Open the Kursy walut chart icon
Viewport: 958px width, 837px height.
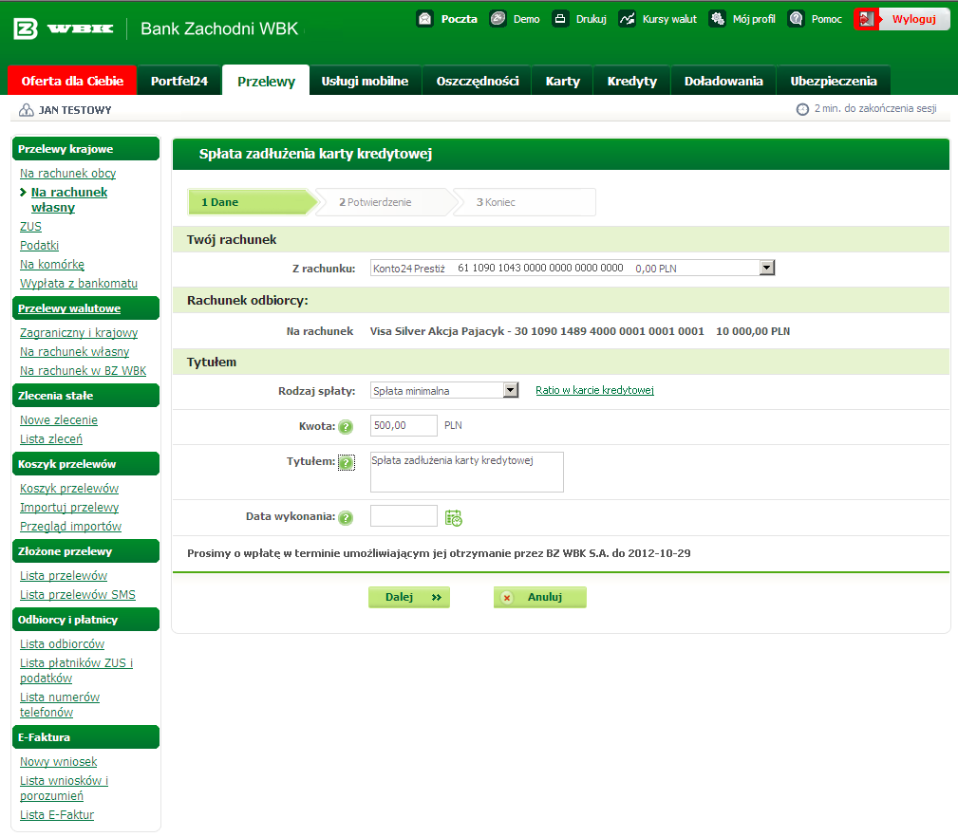pyautogui.click(x=627, y=19)
